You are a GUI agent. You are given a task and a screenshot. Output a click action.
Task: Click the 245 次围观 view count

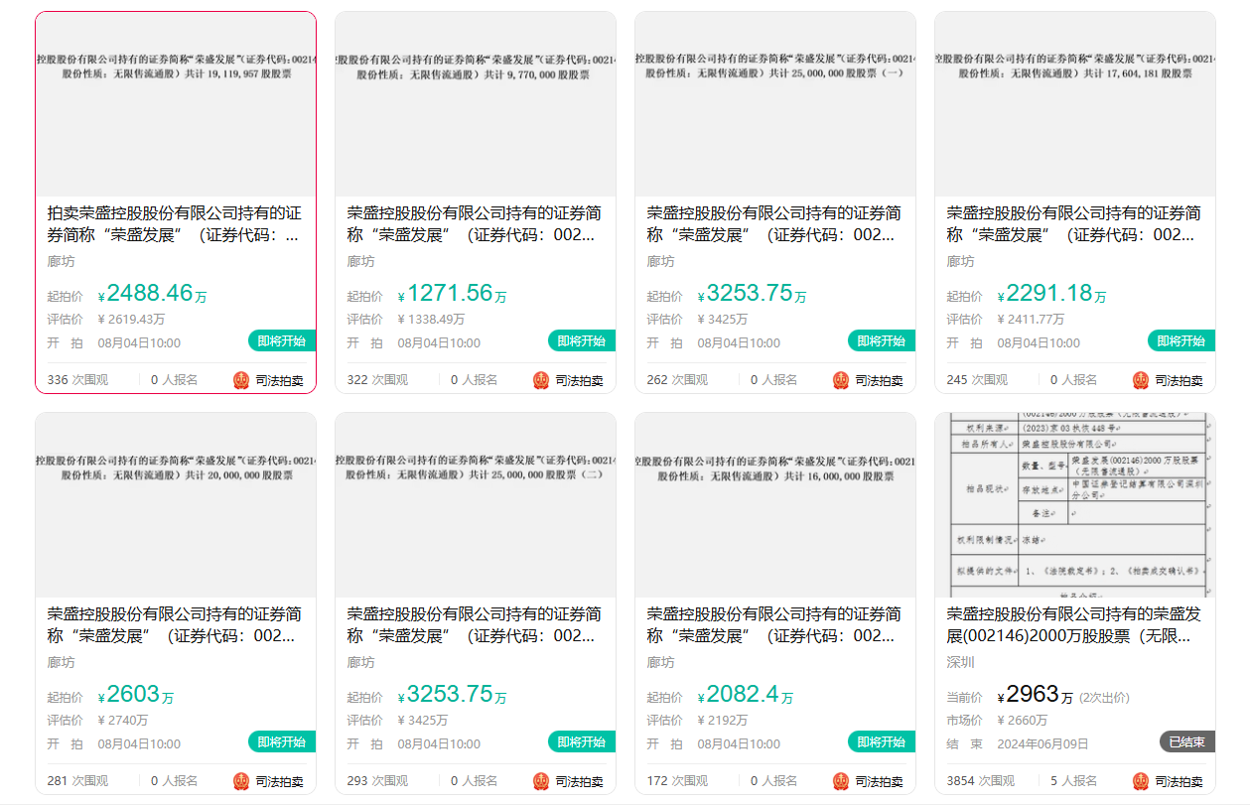[x=977, y=380]
